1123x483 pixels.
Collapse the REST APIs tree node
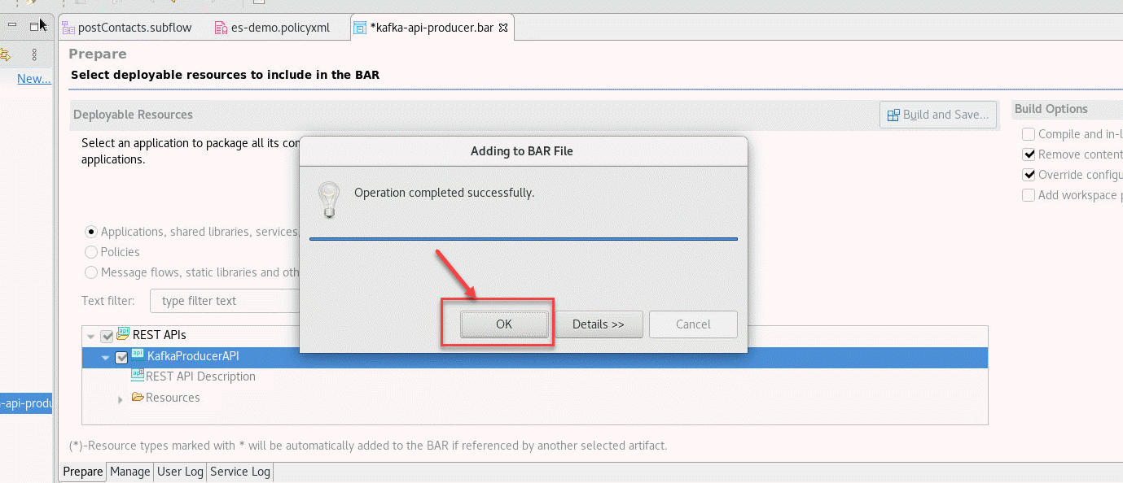[x=90, y=336]
